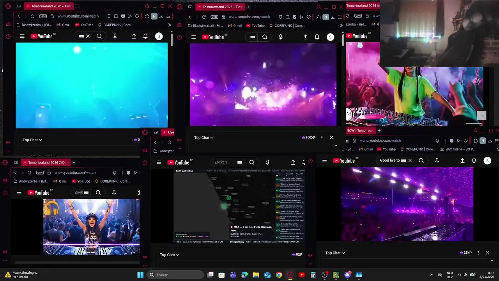Open Opera menu in top-left browser window
Image resolution: width=499 pixels, height=281 pixels.
(x=8, y=6)
